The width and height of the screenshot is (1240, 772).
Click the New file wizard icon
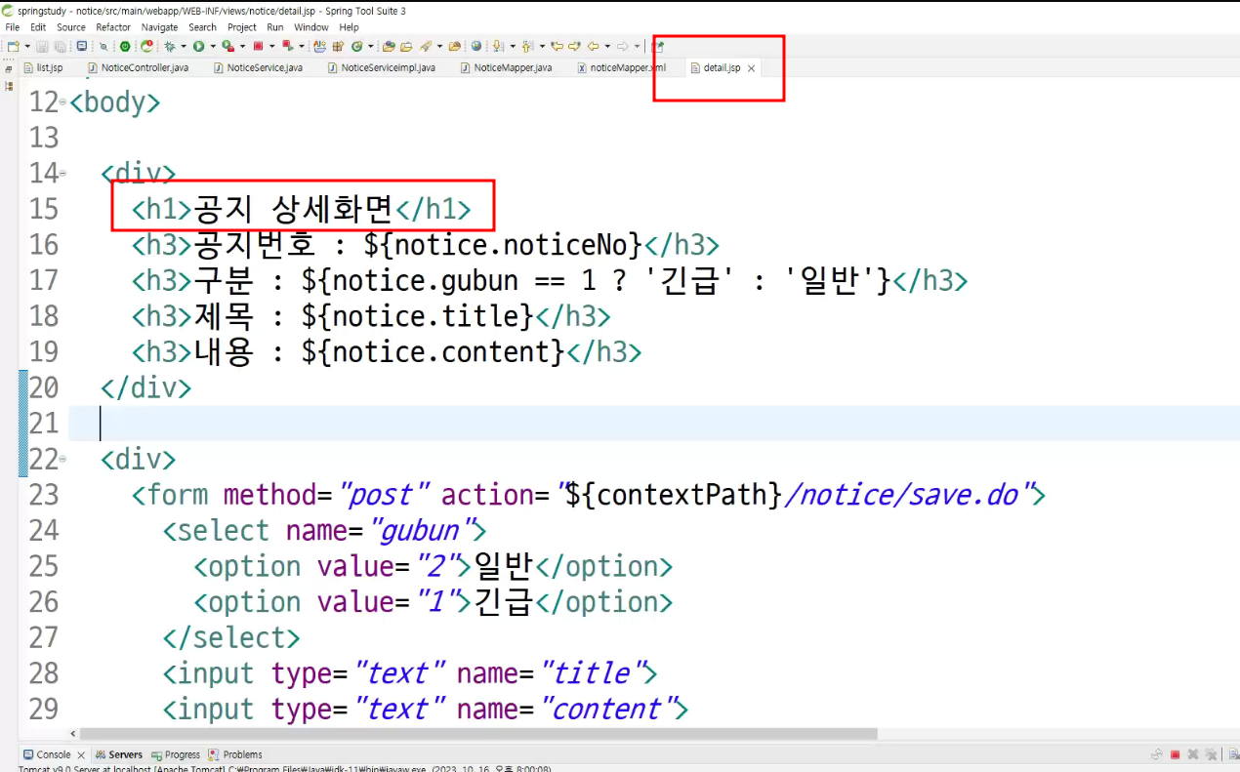(13, 46)
